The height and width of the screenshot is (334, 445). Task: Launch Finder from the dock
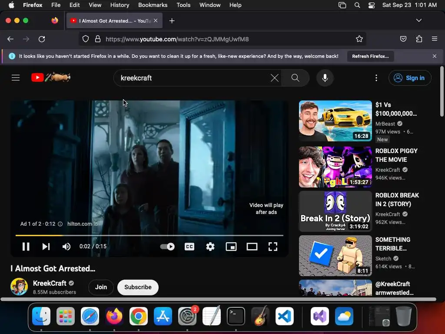[41, 316]
